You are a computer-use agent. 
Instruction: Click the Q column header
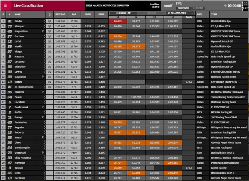coord(49,15)
